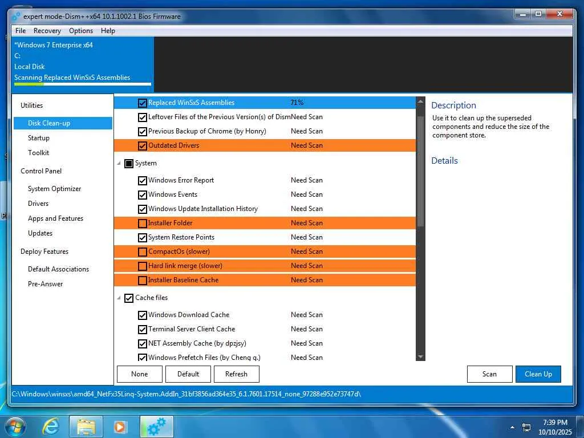Click the Clean Up button
This screenshot has height=438, width=584.
538,374
